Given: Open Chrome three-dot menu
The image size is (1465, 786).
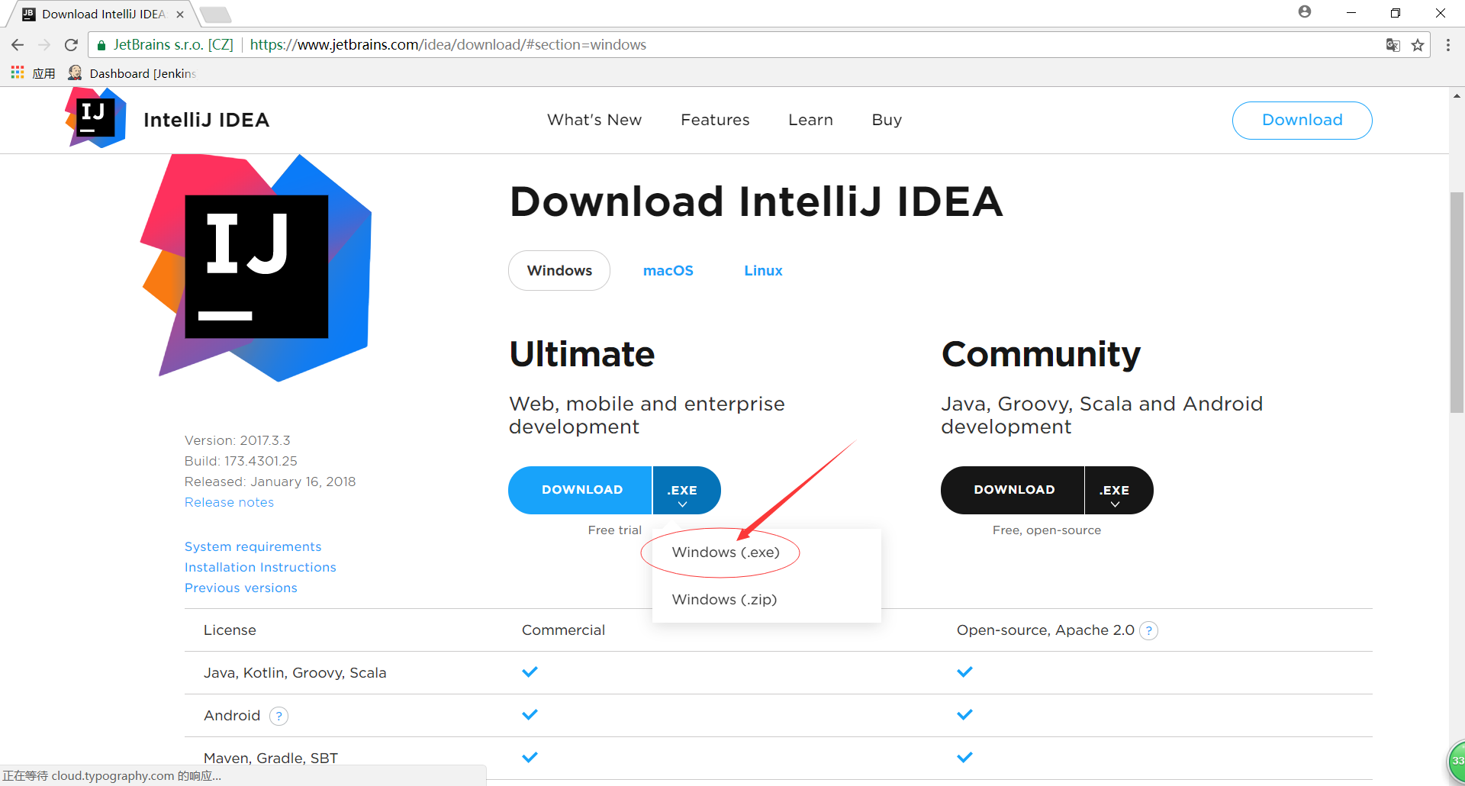Looking at the screenshot, I should 1448,45.
